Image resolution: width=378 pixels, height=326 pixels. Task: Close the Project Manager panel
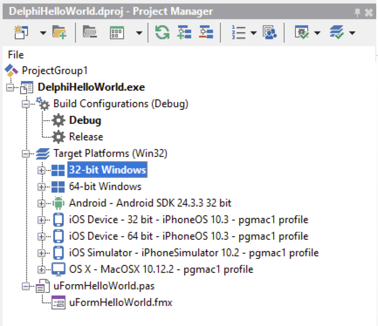368,12
